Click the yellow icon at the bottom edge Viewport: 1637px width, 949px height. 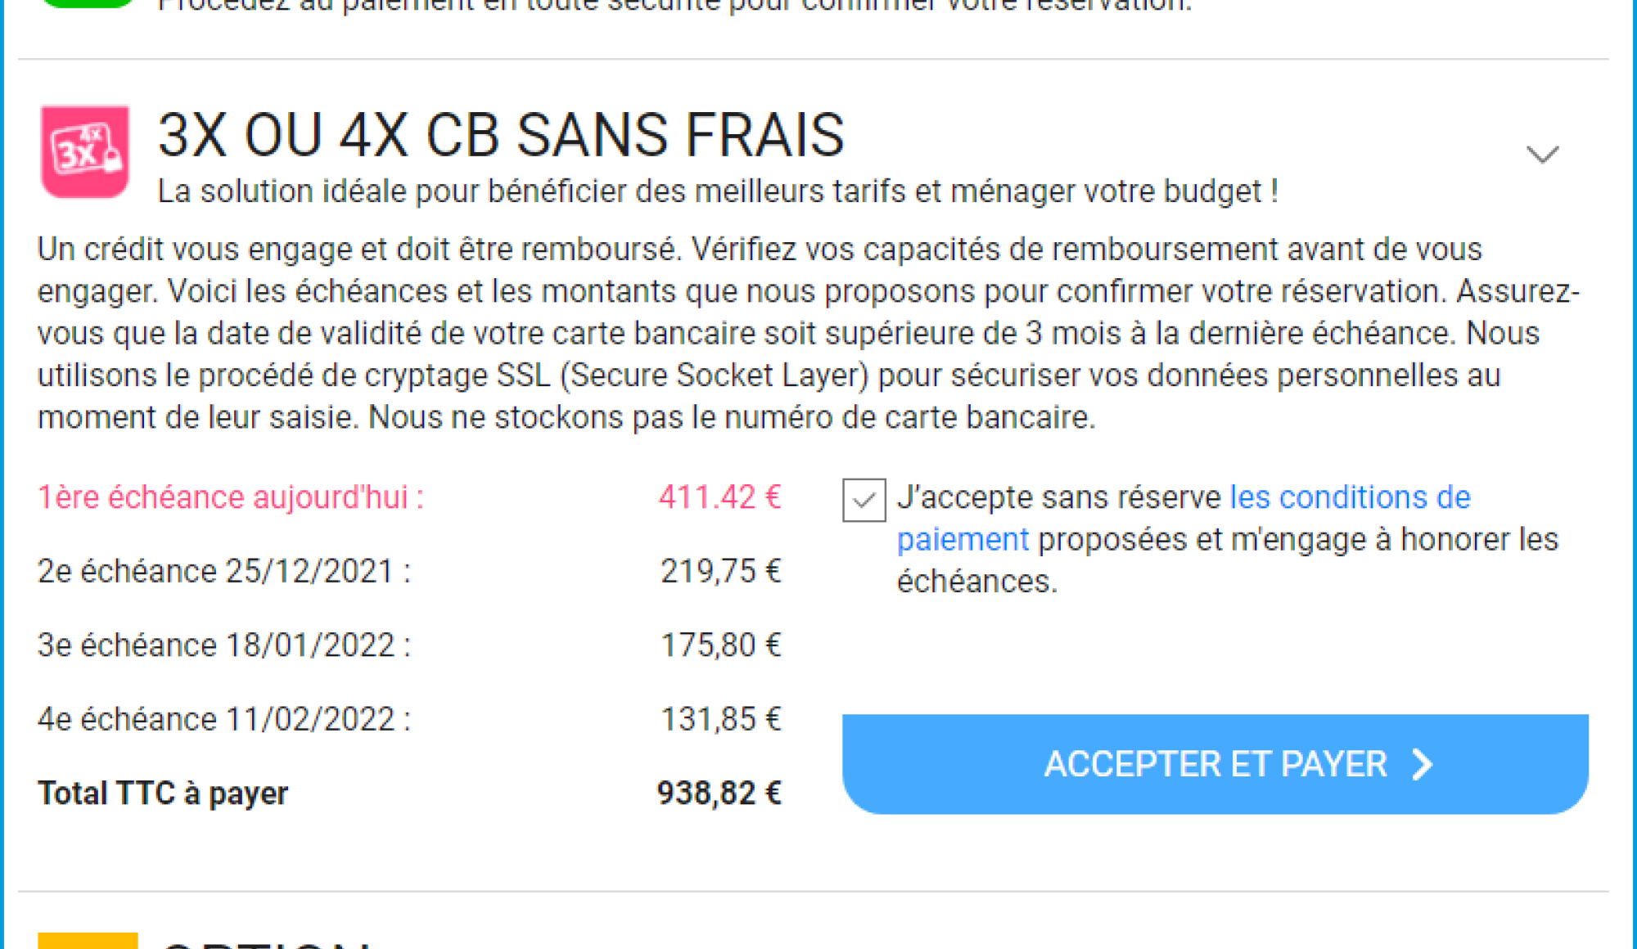click(x=88, y=941)
